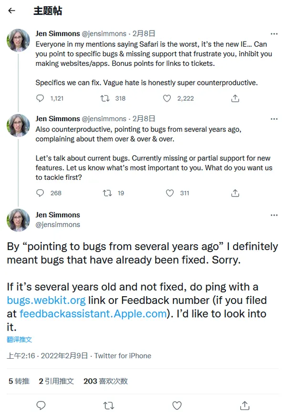The image size is (286, 415).
Task: Like the first tweet with 2,222 likes
Action: pos(167,98)
